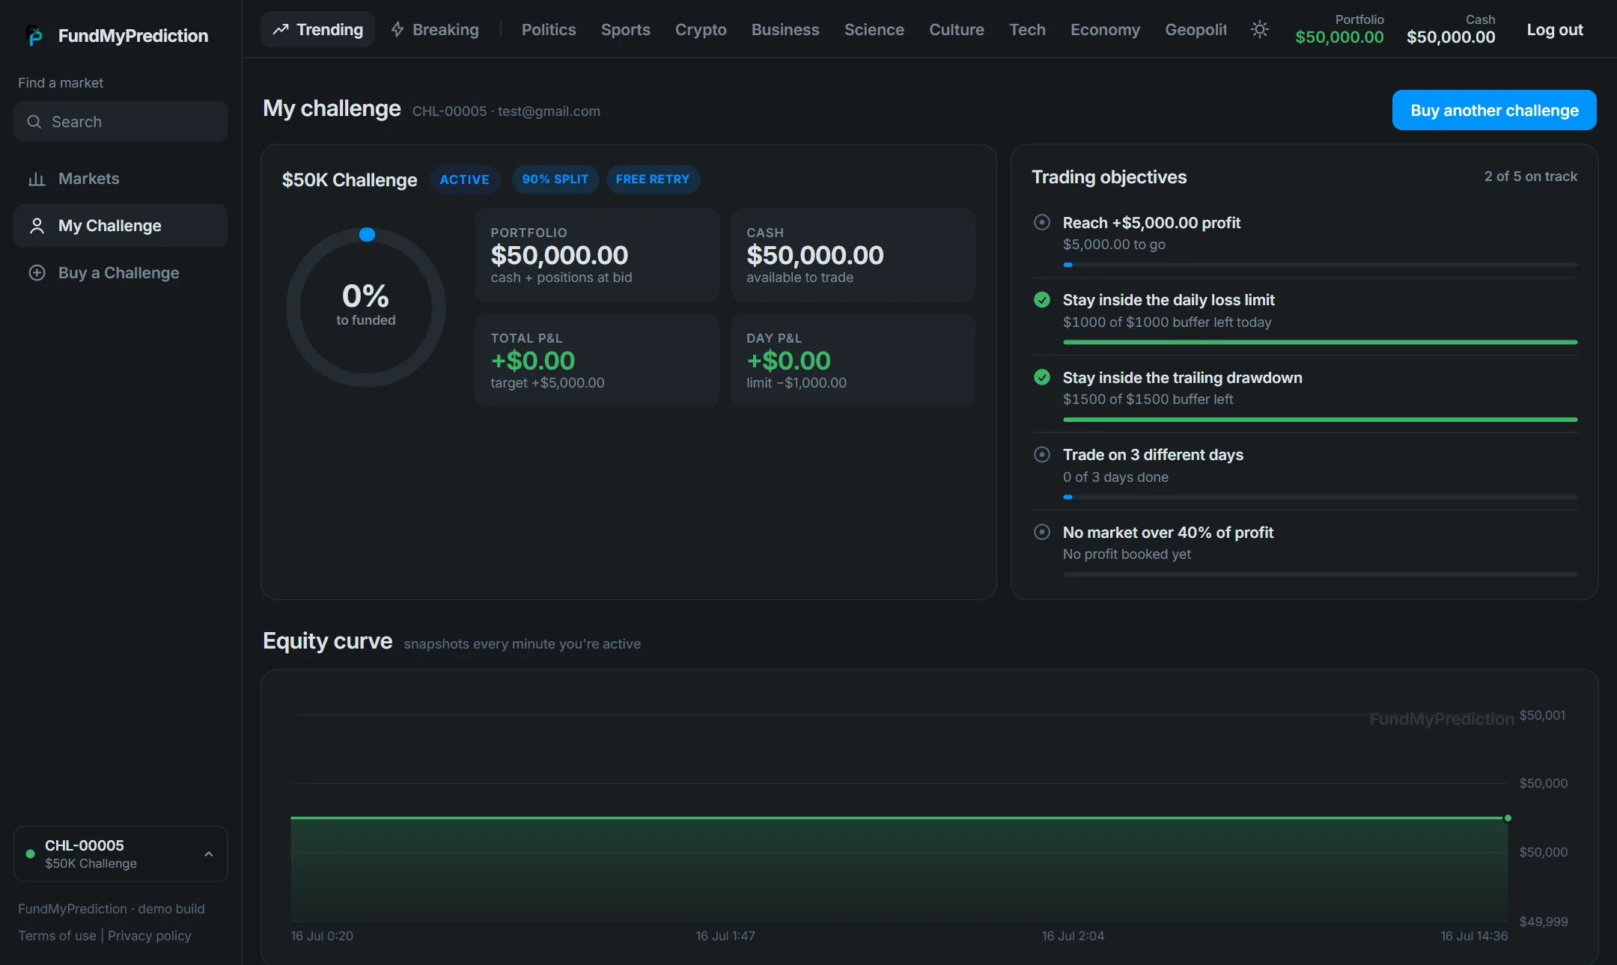
Task: Click the 90% SPLIT badge
Action: click(x=555, y=180)
